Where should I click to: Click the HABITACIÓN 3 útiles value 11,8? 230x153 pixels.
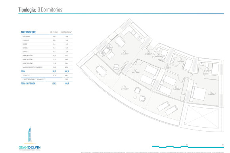click(x=54, y=63)
